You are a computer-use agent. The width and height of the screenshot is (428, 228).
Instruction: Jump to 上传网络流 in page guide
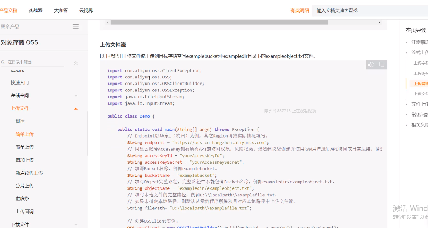[x=421, y=84]
